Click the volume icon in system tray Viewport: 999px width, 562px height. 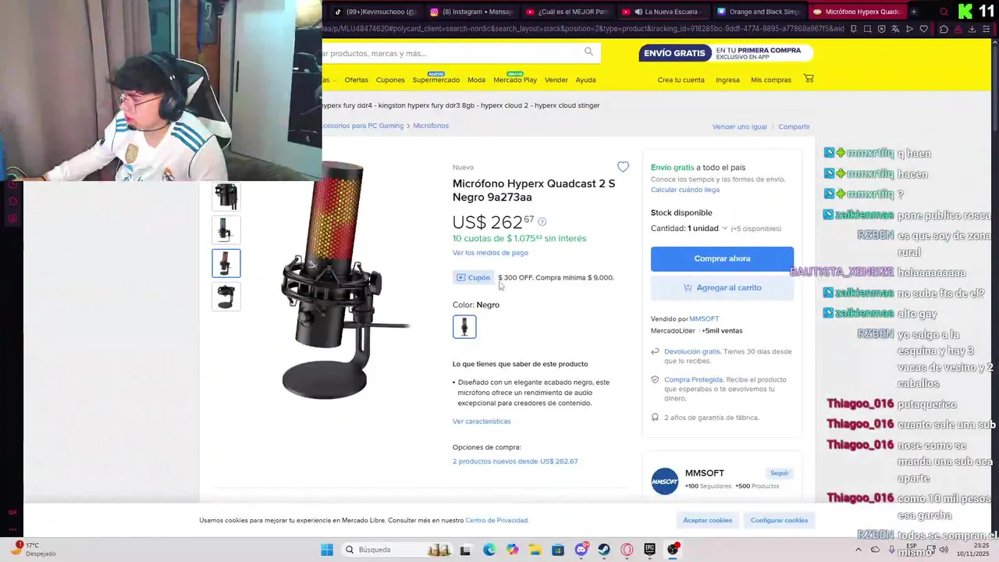tap(944, 550)
